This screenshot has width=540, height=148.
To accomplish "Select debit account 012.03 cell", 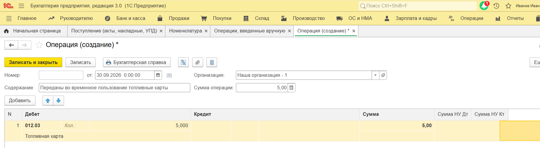I will point(42,125).
